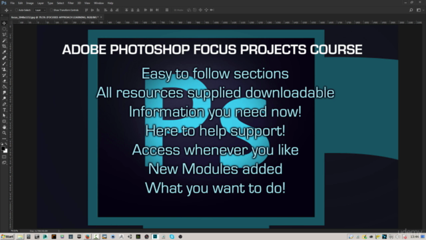
Task: Select the Elliptical Marquee tool
Action: (4, 29)
